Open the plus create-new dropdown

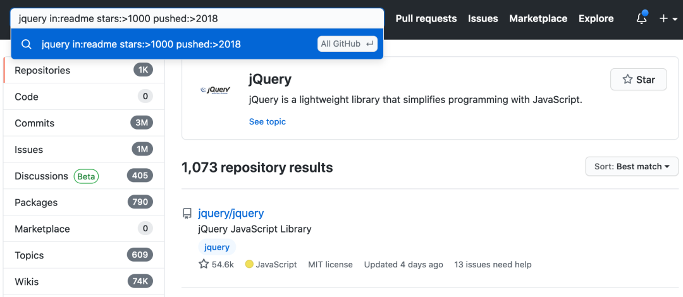point(668,19)
